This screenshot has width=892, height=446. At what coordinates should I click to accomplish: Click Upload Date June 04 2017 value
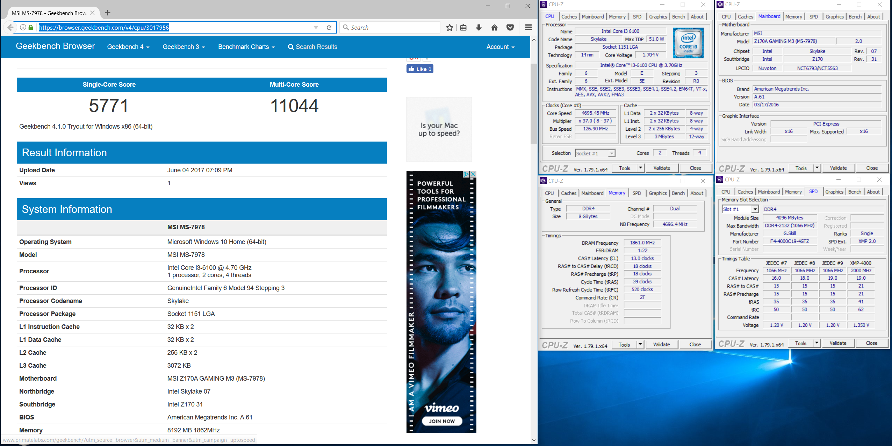click(200, 170)
